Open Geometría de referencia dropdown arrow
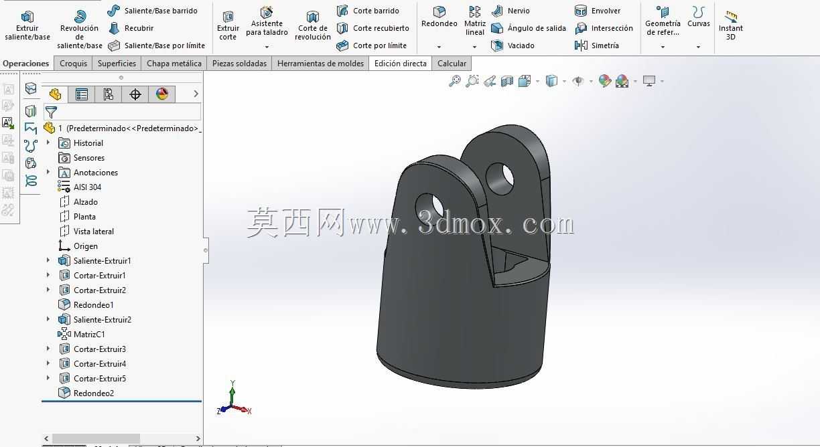This screenshot has height=447, width=820. point(663,47)
